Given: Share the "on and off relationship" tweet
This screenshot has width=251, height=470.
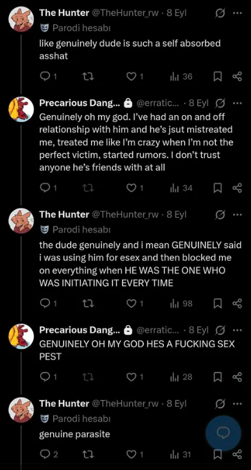Looking at the screenshot, I should point(237,188).
